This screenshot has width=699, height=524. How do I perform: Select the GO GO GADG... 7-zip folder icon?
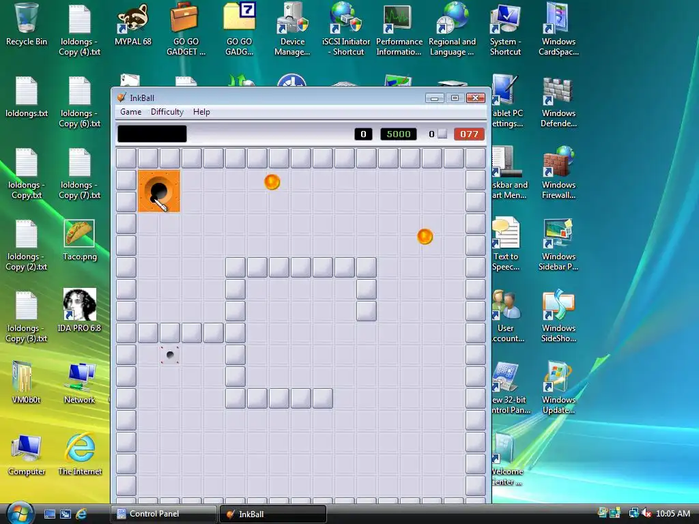click(x=240, y=29)
